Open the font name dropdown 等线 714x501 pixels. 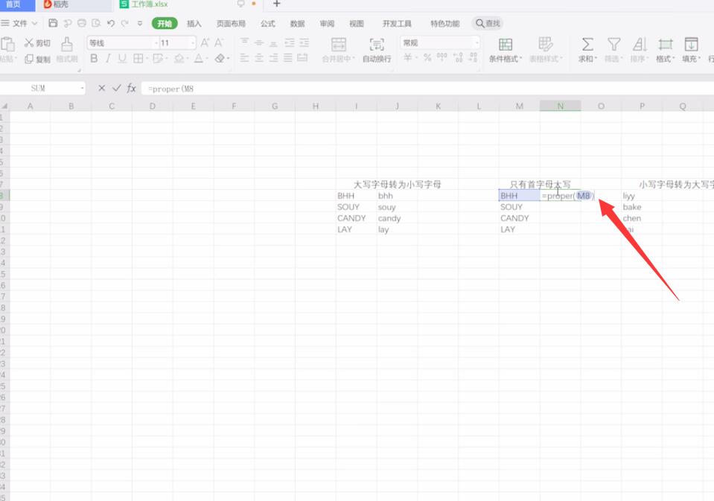click(x=156, y=43)
